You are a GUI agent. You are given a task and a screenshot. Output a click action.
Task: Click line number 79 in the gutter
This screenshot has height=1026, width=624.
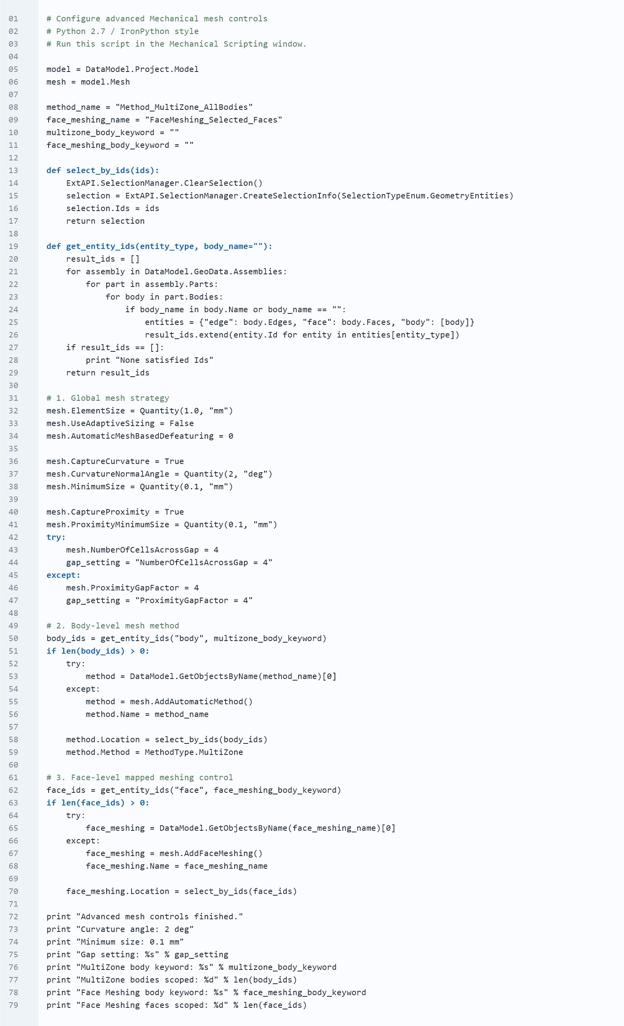13,1005
